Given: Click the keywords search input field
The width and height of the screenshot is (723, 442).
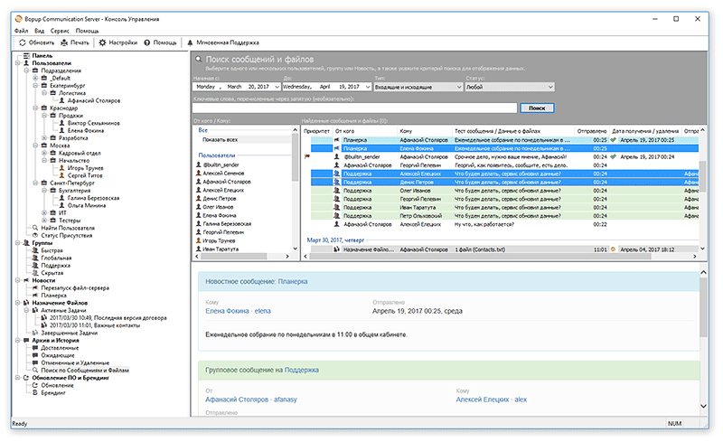Looking at the screenshot, I should pos(355,108).
